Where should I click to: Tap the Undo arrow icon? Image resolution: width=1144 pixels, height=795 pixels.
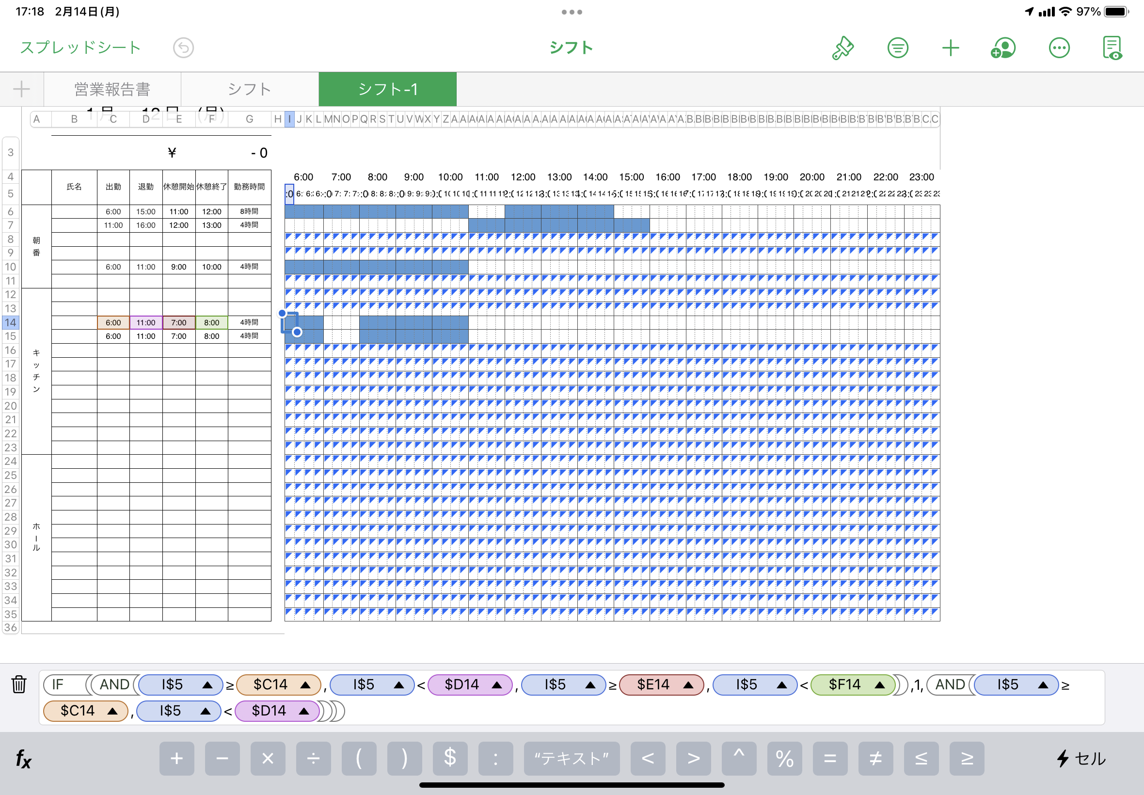click(183, 48)
